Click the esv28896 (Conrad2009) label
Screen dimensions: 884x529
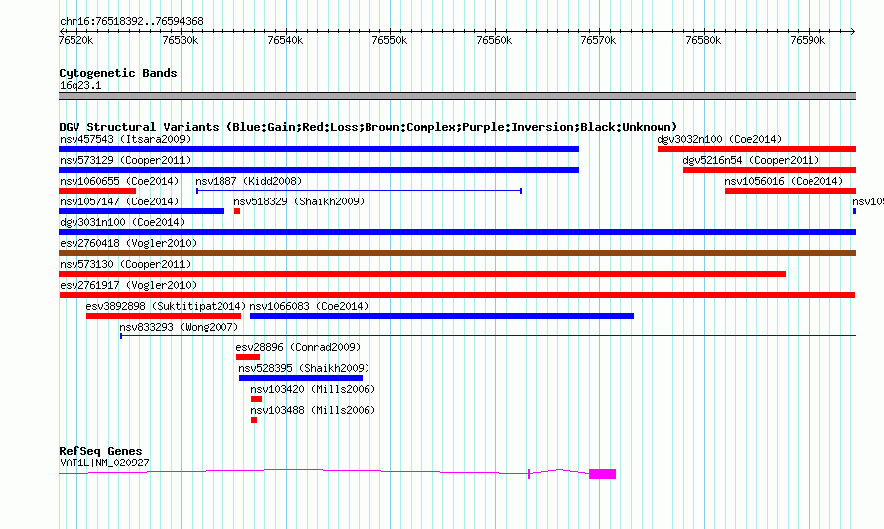tap(298, 347)
